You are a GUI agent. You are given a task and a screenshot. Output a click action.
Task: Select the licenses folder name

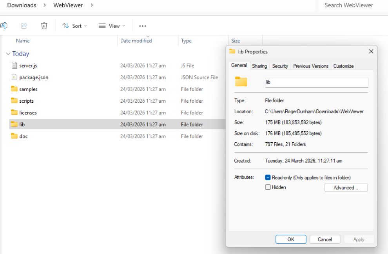point(28,112)
